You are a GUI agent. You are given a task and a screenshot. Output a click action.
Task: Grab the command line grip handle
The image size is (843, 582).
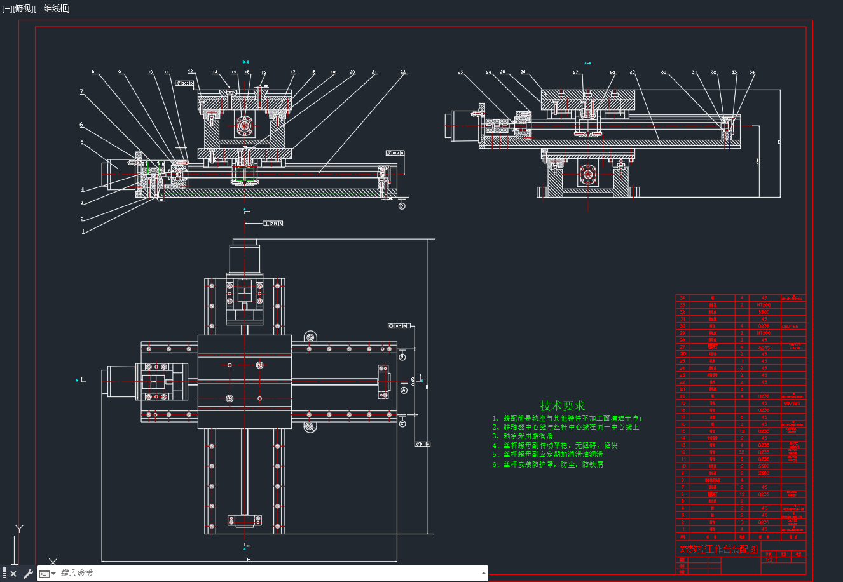click(x=4, y=574)
